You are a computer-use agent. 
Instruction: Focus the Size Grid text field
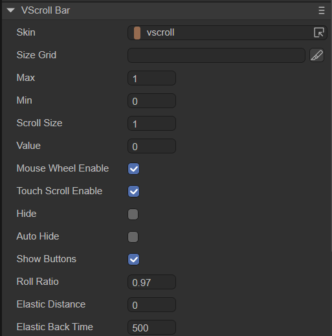(216, 55)
